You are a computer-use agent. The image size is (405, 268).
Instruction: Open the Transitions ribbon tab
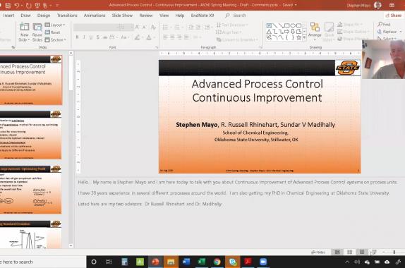67,16
